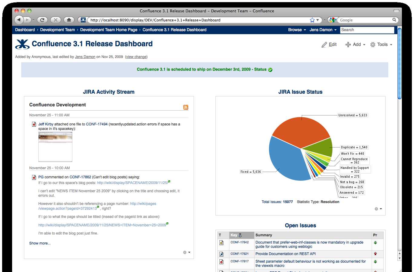Open the gear menu below pie chart
Image resolution: width=414 pixels, height=272 pixels.
(378, 209)
